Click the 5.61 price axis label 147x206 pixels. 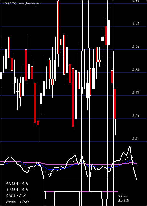pyautogui.click(x=136, y=116)
